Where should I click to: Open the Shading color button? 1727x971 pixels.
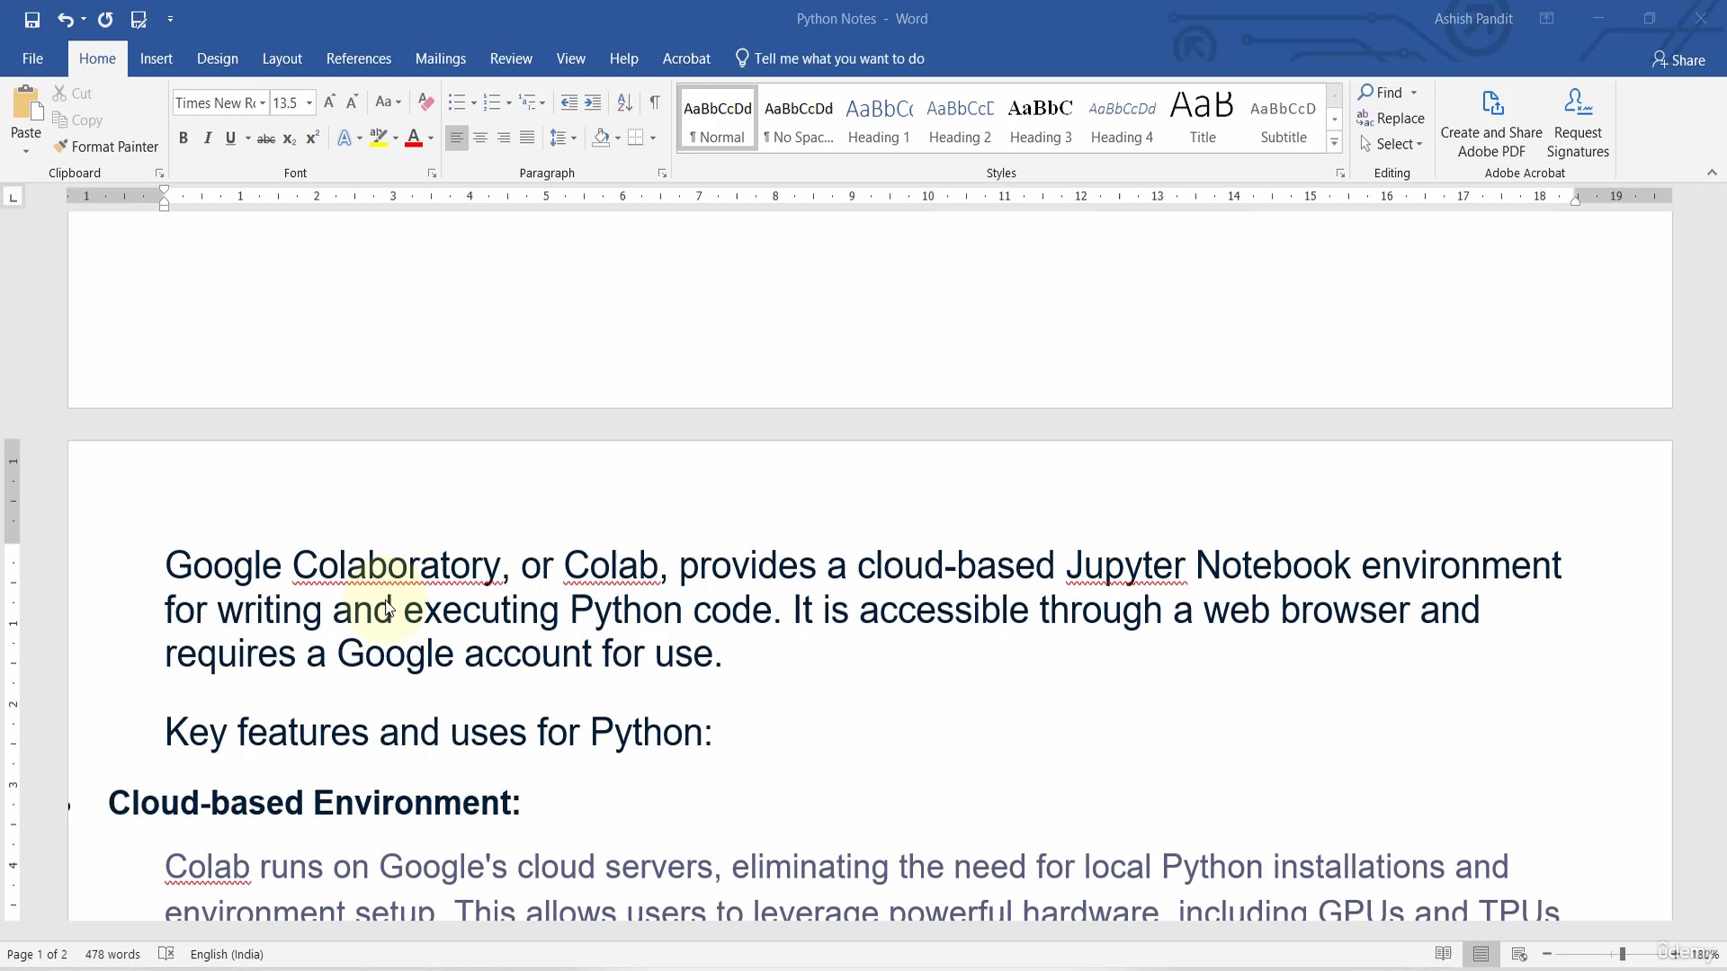(601, 138)
